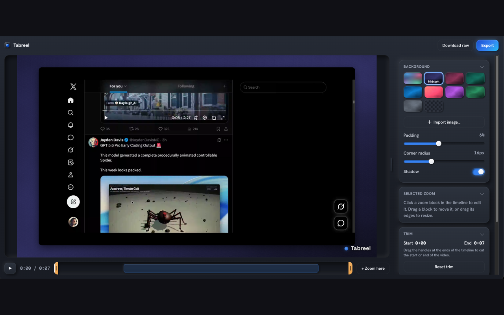Viewport: 504px width, 315px height.
Task: Select the X search magnifier sidebar icon
Action: [x=70, y=113]
